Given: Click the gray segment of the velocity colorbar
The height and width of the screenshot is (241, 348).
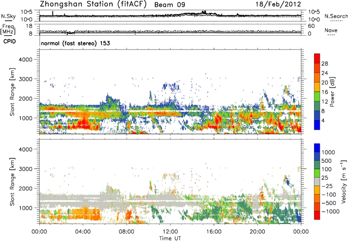Looking at the screenshot, I should (x=317, y=182).
